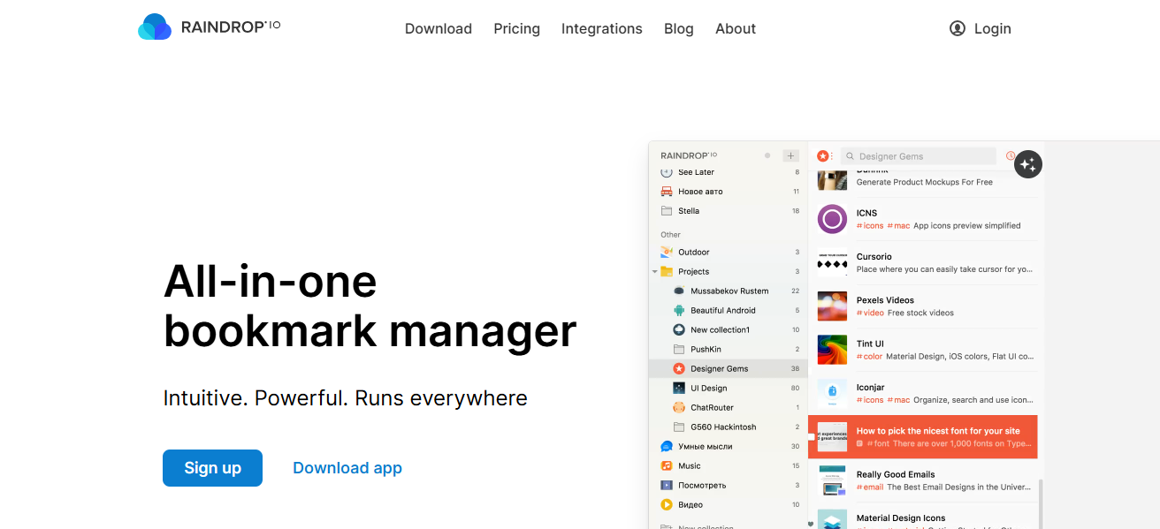Click the Sign up button
This screenshot has height=529, width=1160.
point(212,468)
